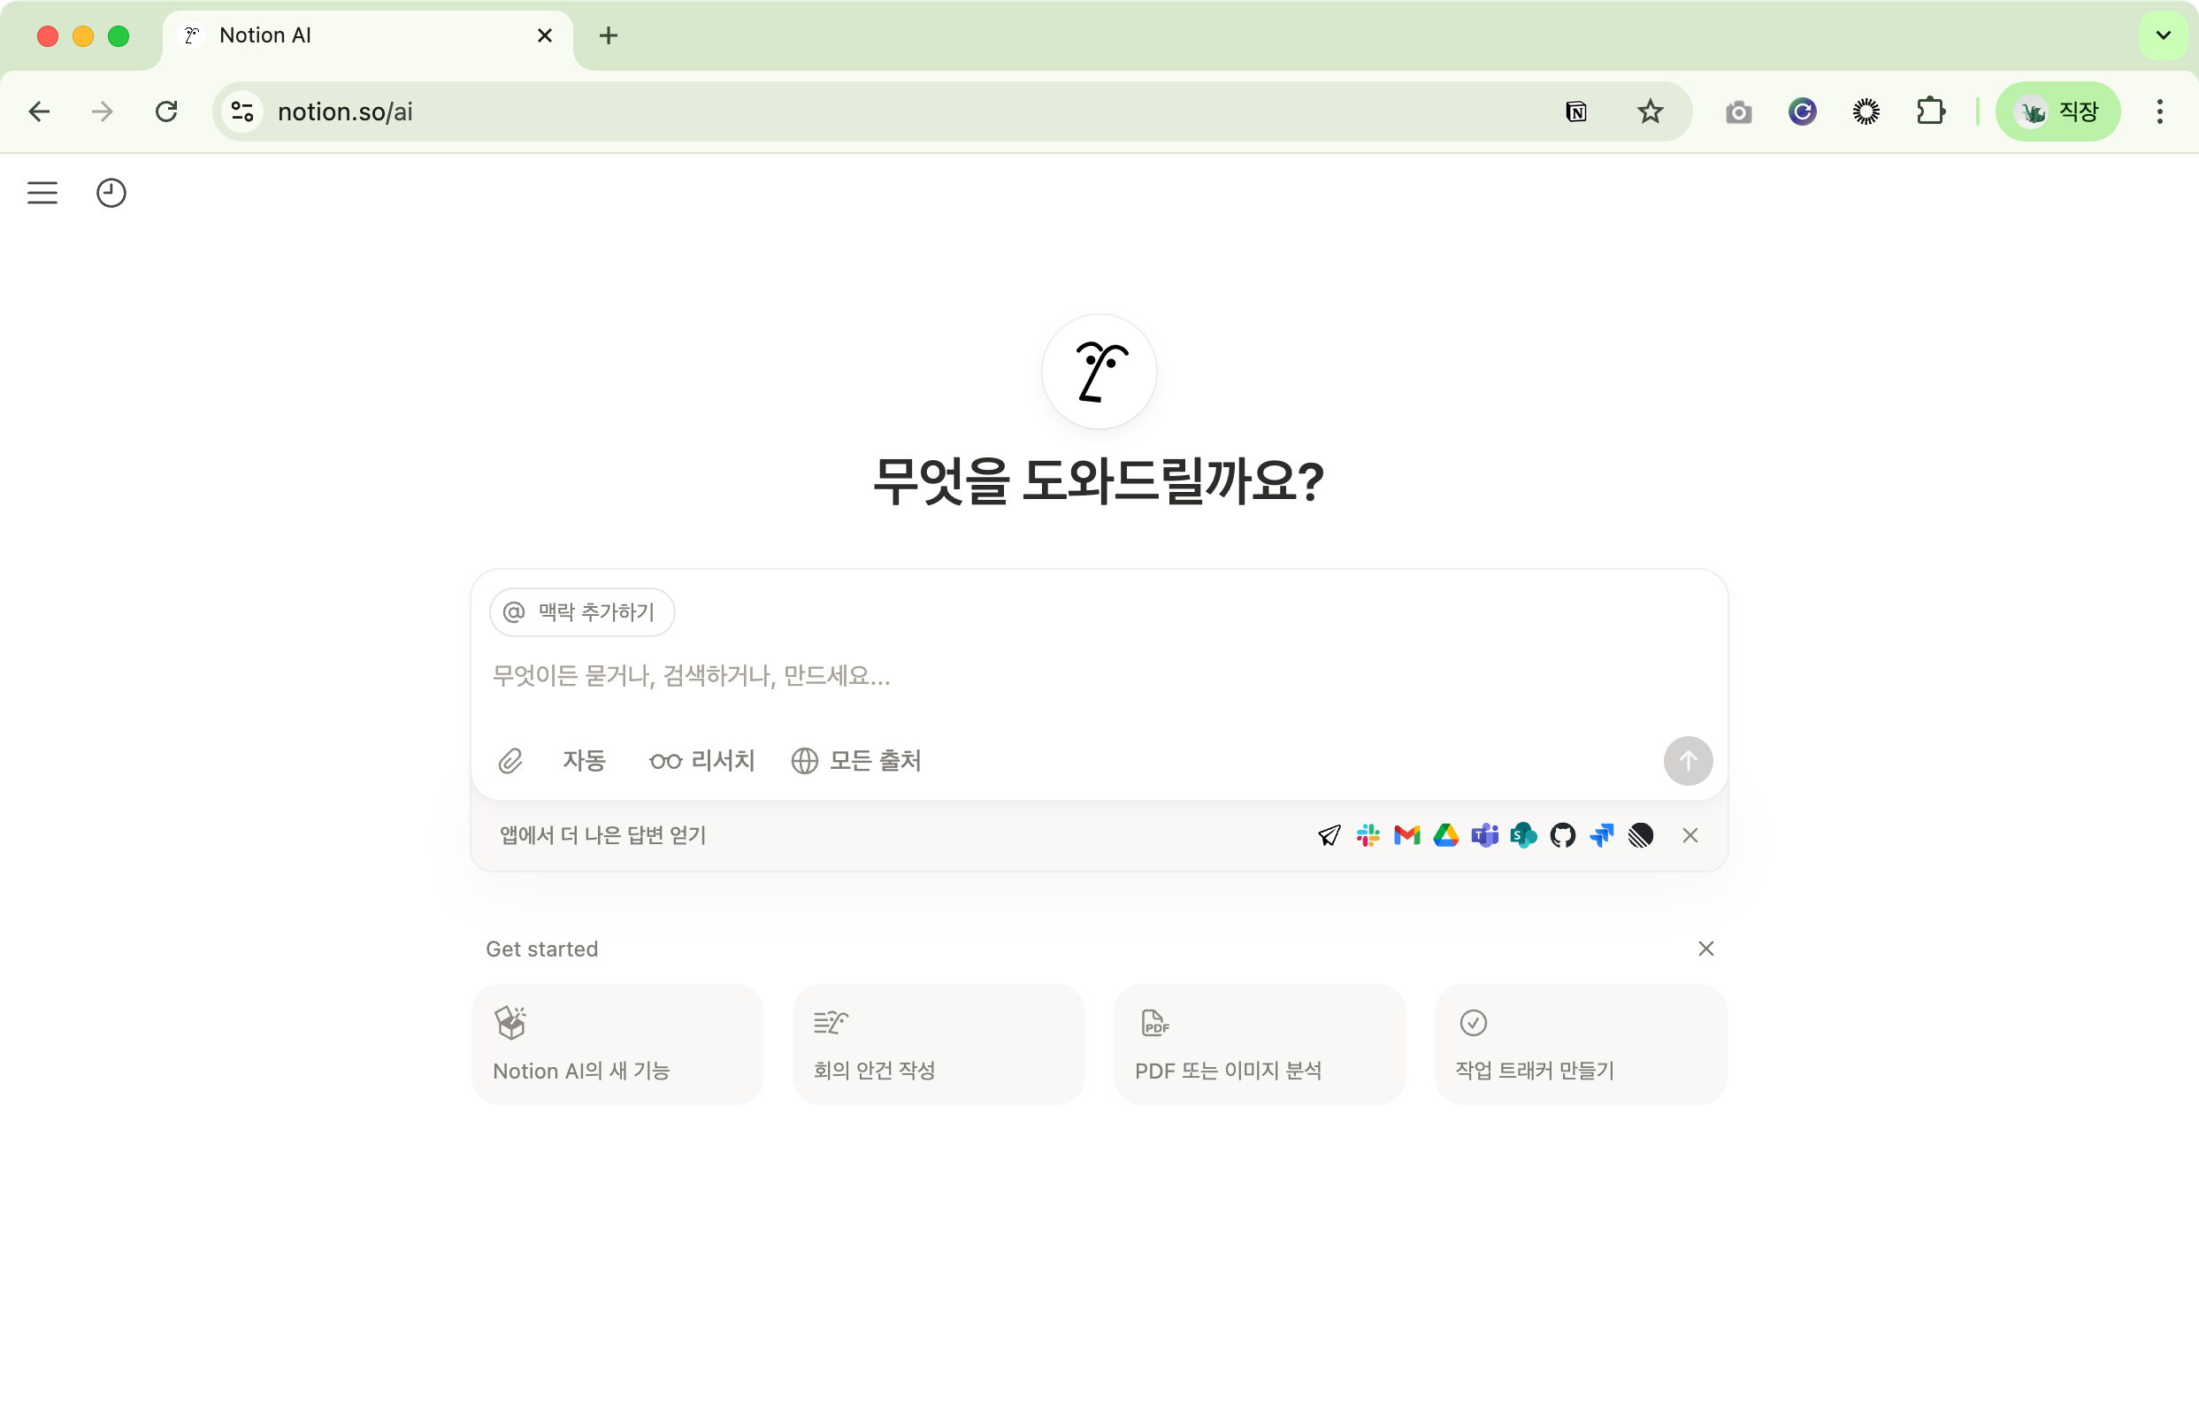Open the 자동 model selector

coord(584,760)
